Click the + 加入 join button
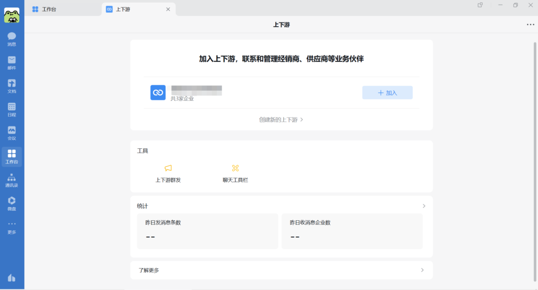Screen dimensions: 538x290 [x=387, y=93]
